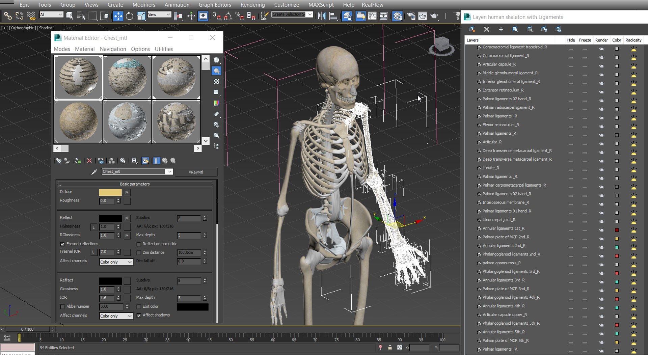
Task: Click the Link selection tool icon
Action: tap(7, 16)
